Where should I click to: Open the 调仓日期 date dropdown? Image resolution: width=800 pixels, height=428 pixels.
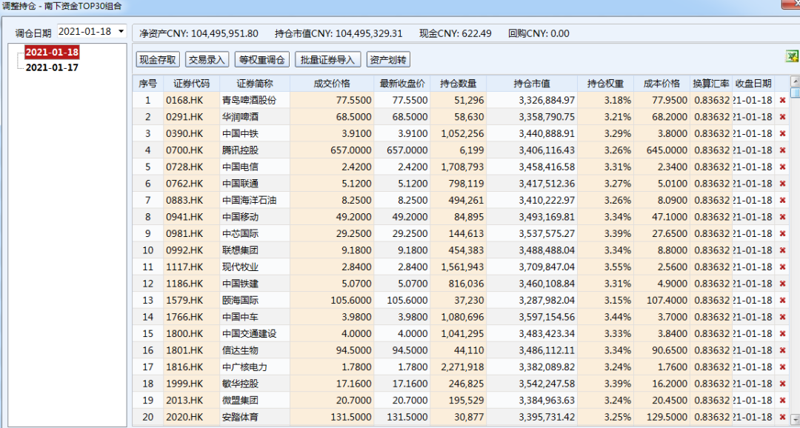point(121,32)
